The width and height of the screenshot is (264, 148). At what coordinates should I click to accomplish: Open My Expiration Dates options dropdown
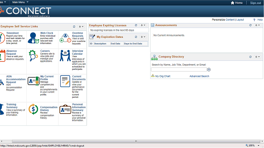pyautogui.click(x=143, y=37)
